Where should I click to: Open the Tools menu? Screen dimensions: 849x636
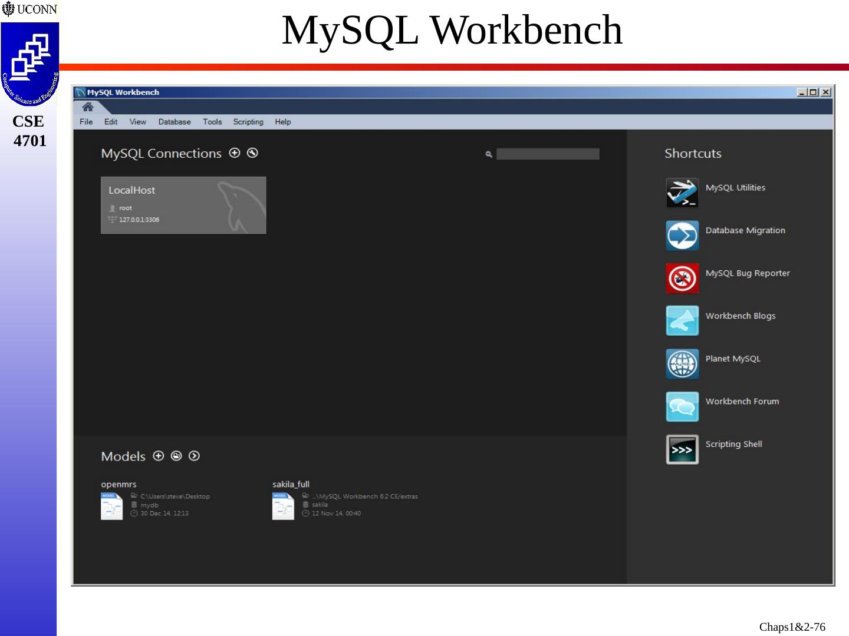pos(212,122)
